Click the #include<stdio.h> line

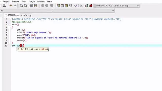pyautogui.click(x=22, y=22)
